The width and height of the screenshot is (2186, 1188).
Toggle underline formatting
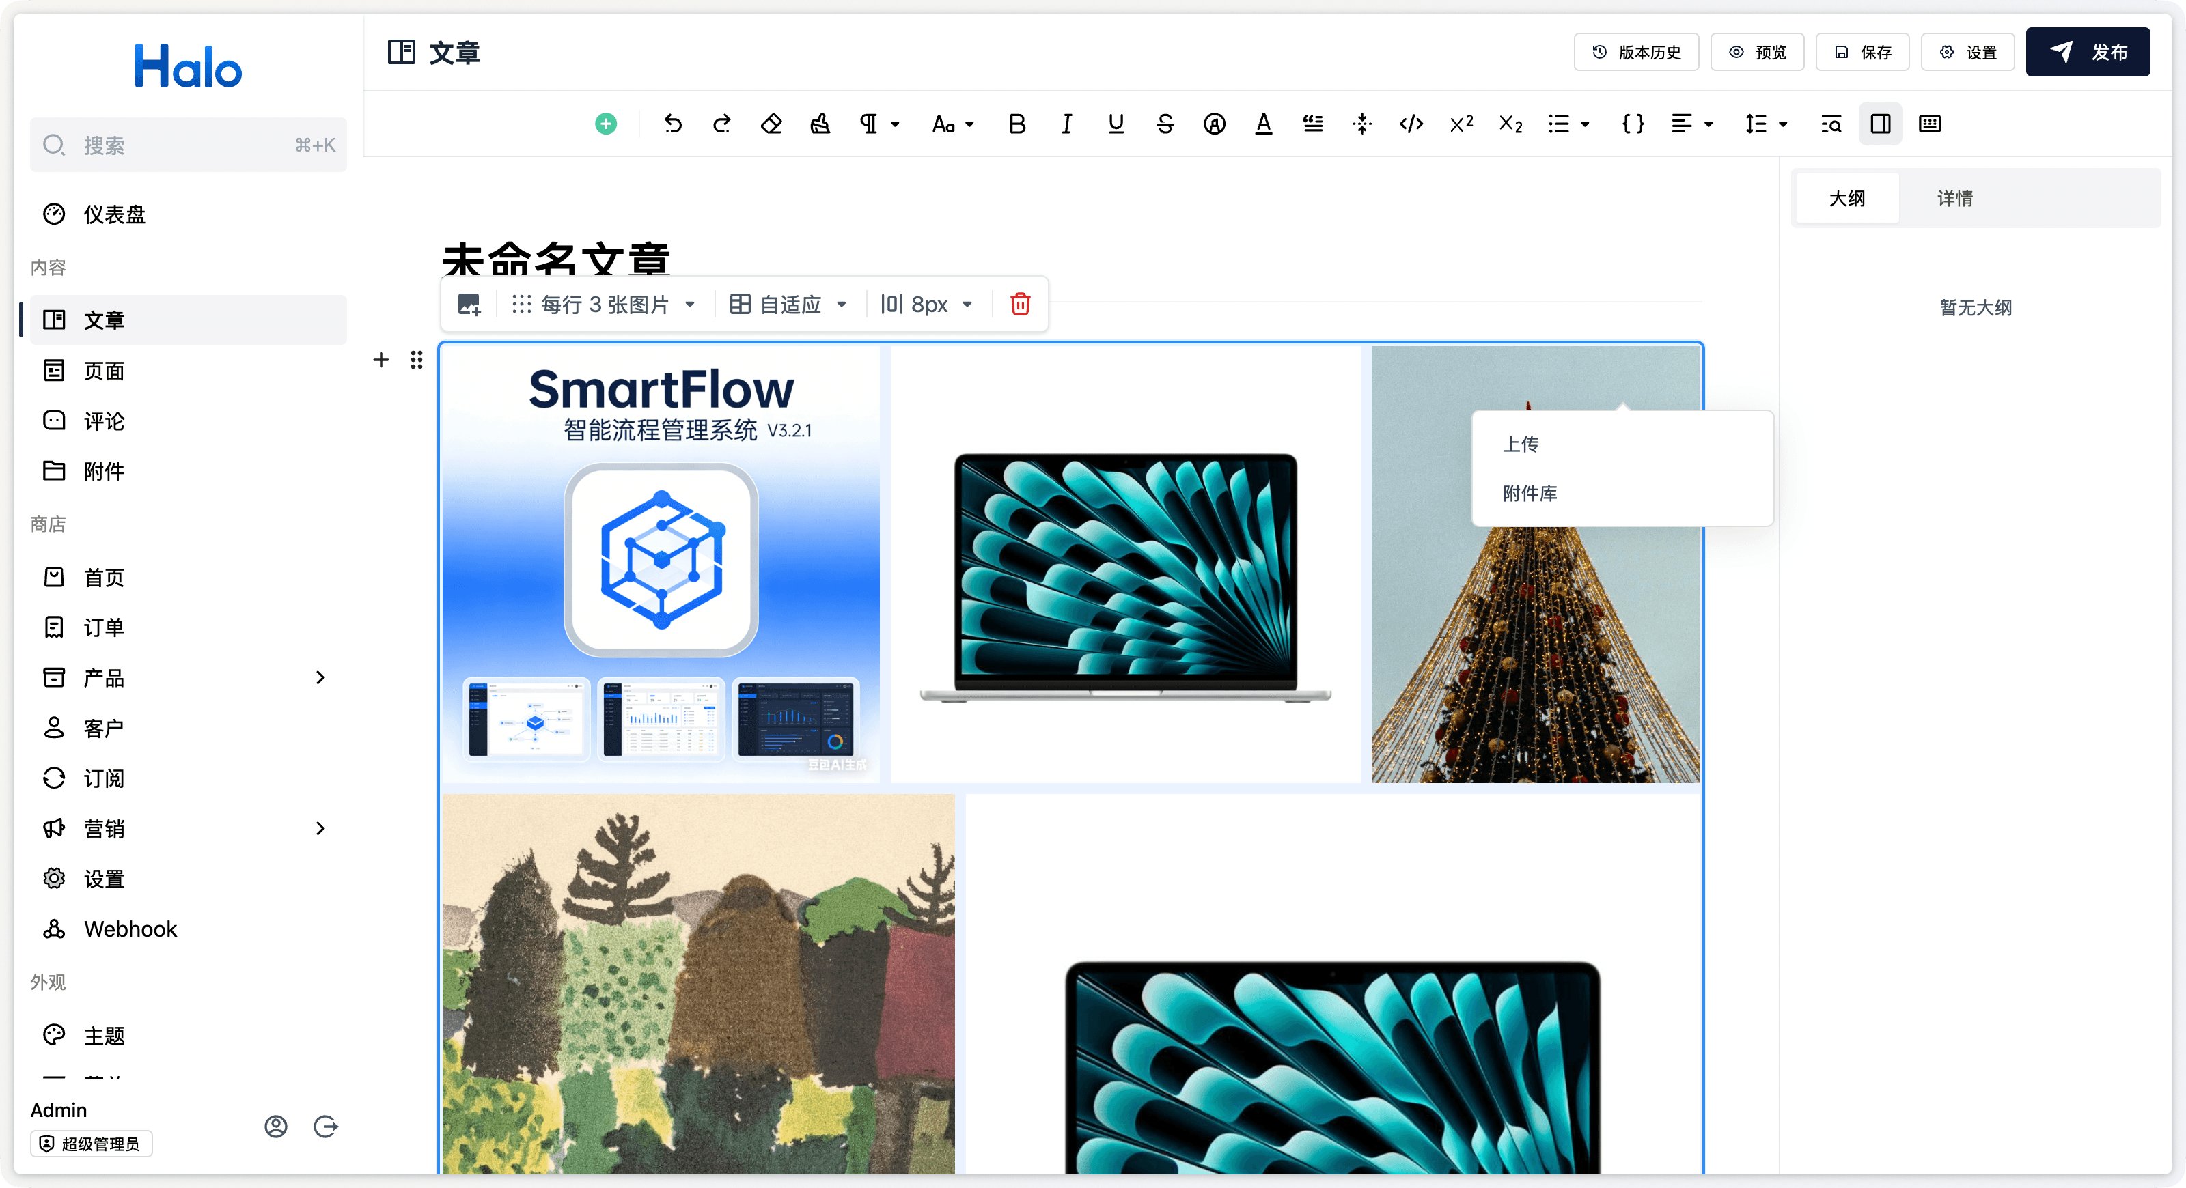(x=1115, y=124)
